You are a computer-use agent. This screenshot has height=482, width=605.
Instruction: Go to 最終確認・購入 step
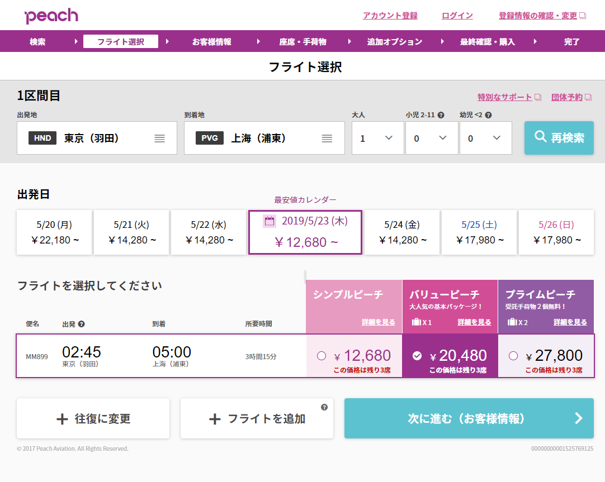click(x=488, y=42)
